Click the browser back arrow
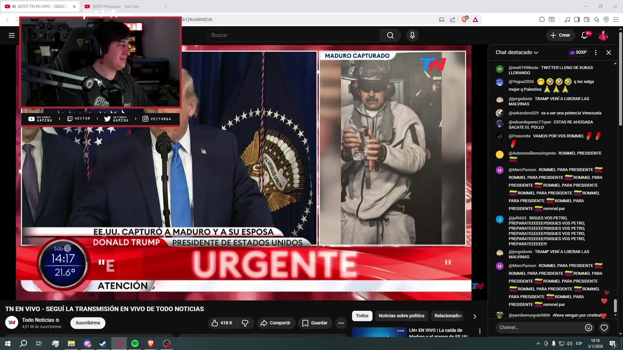 pos(7,19)
